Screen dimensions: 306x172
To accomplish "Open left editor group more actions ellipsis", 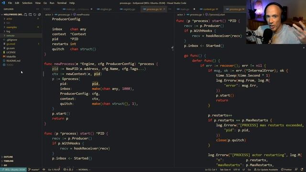I will pos(170,9).
